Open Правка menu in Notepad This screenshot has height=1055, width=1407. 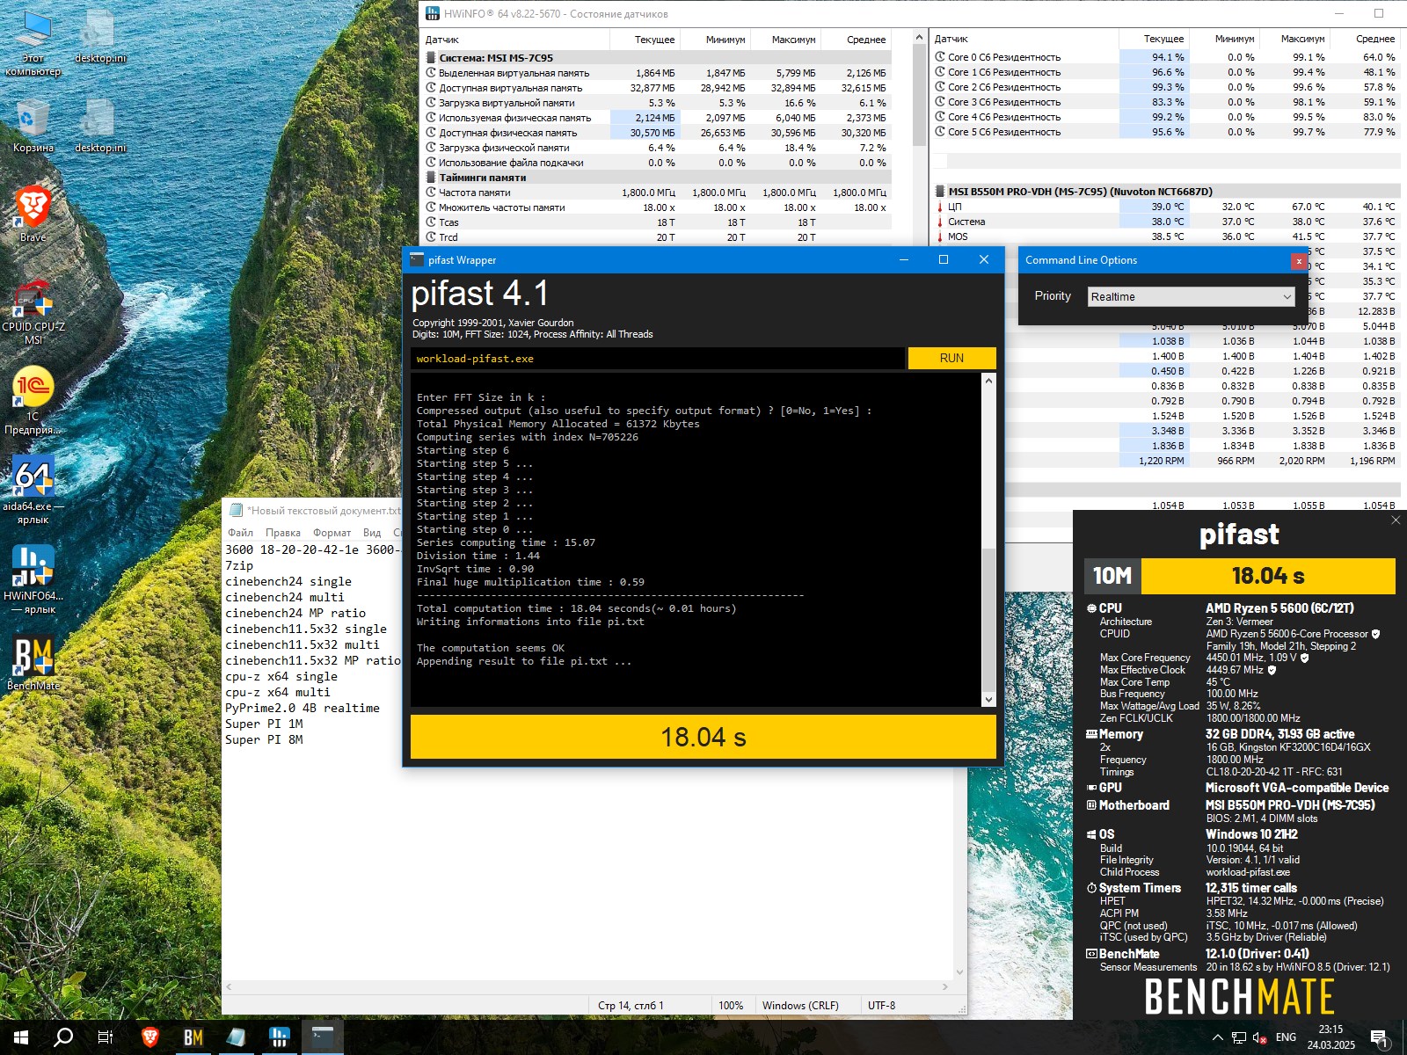tap(283, 533)
